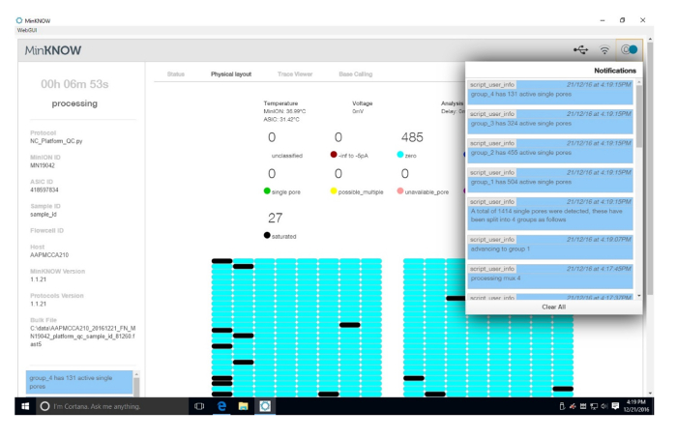The height and width of the screenshot is (439, 677).
Task: Select the processing mux 4 notification
Action: click(550, 277)
